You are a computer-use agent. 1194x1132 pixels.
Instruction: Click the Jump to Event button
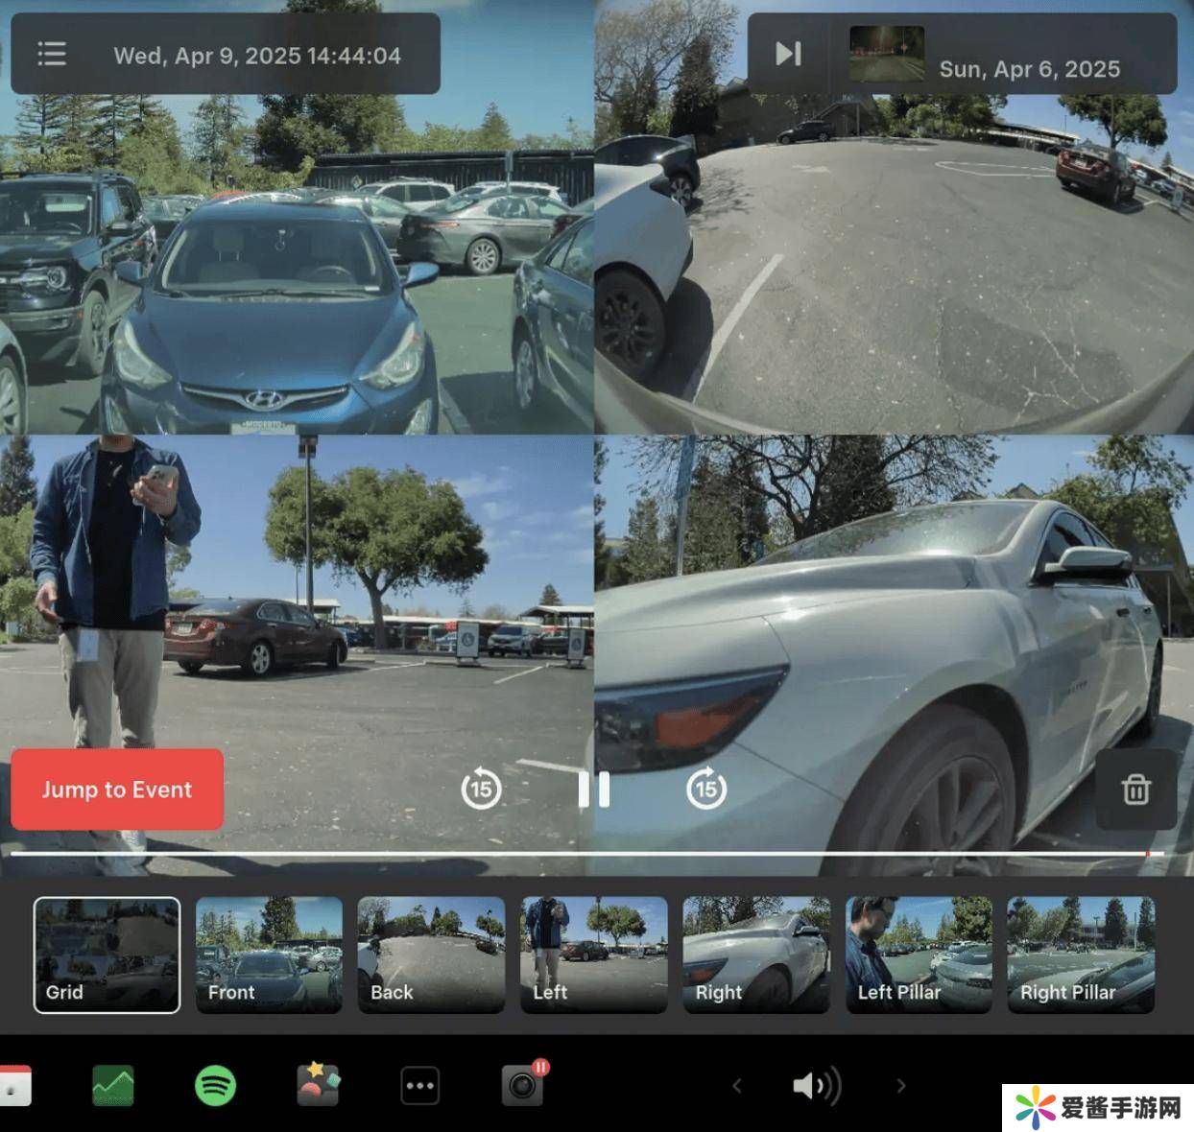[x=117, y=790]
